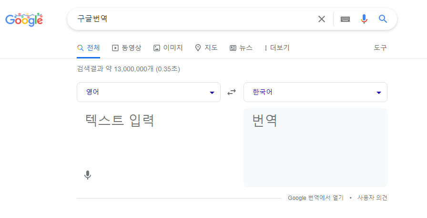Viewport: 427px width, 218px height.
Task: Click the 번역 output box
Action: coord(315,148)
